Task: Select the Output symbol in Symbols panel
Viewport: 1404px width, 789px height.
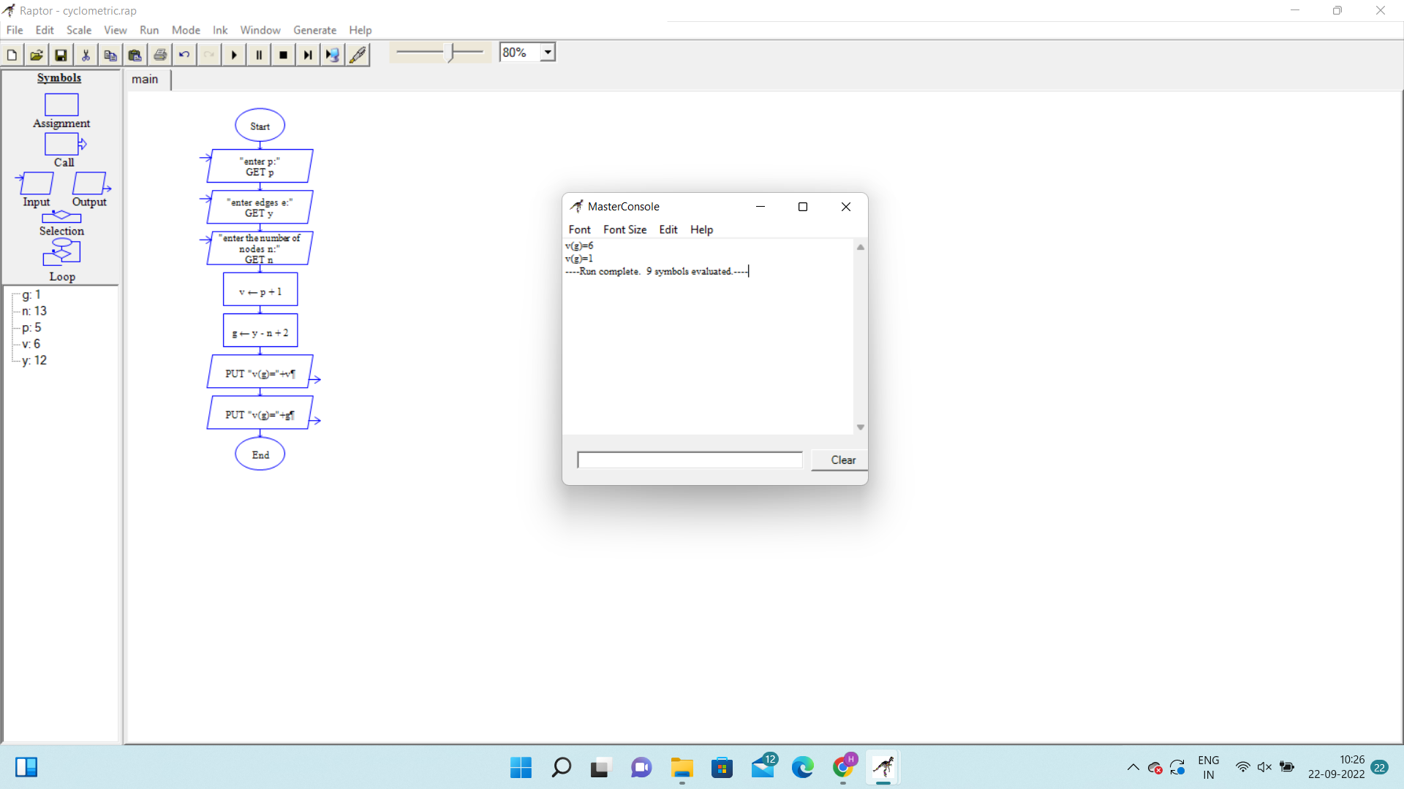Action: [x=90, y=183]
